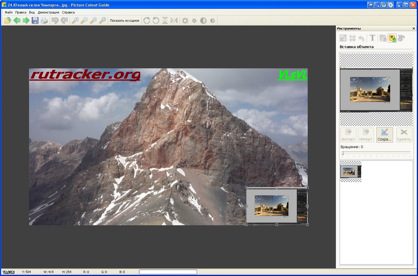
Task: Click the 'R: 0' status bar value
Action: click(x=86, y=272)
